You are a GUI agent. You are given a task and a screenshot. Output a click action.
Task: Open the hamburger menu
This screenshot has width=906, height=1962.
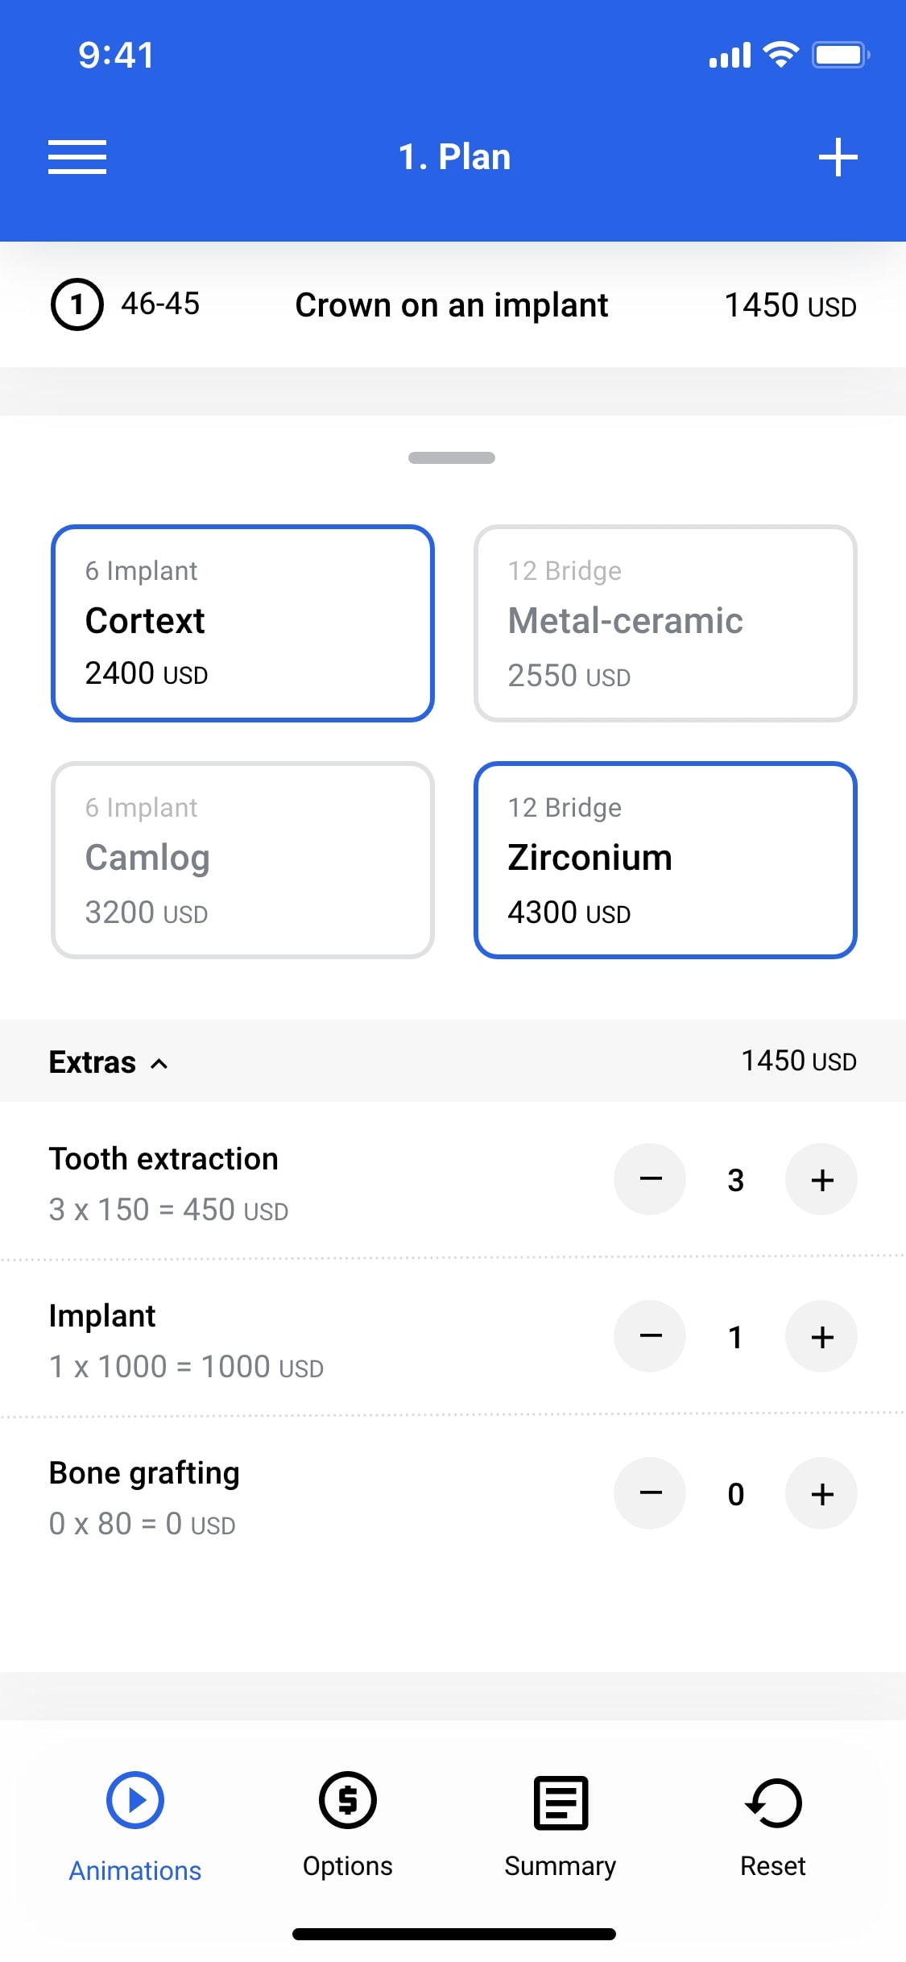pos(77,157)
